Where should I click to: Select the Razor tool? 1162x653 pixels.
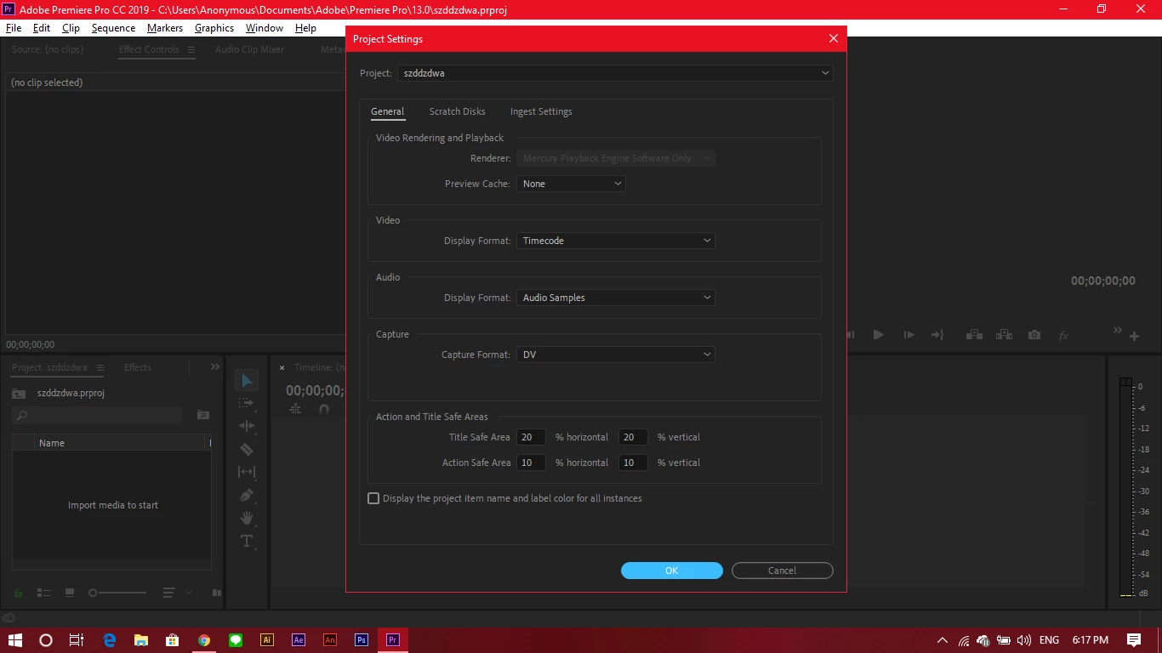247,449
